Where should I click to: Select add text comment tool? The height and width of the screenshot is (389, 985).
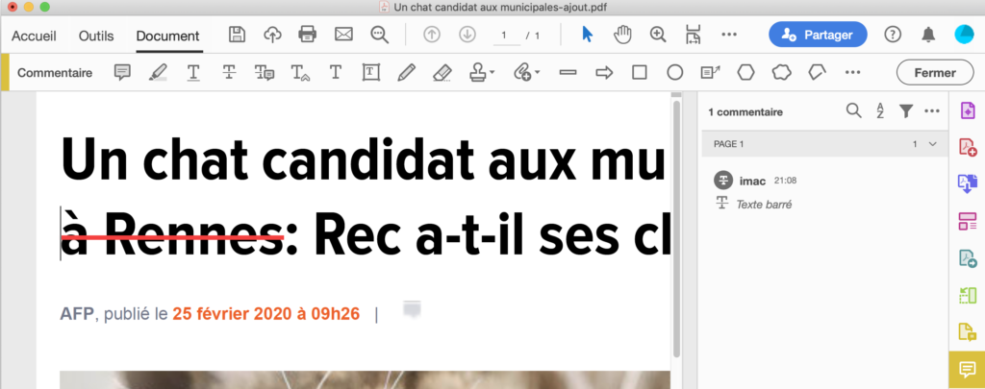coord(336,73)
